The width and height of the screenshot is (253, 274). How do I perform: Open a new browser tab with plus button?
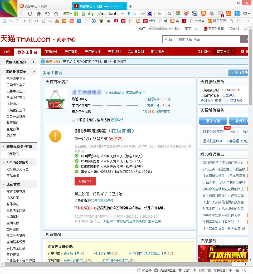(130, 6)
